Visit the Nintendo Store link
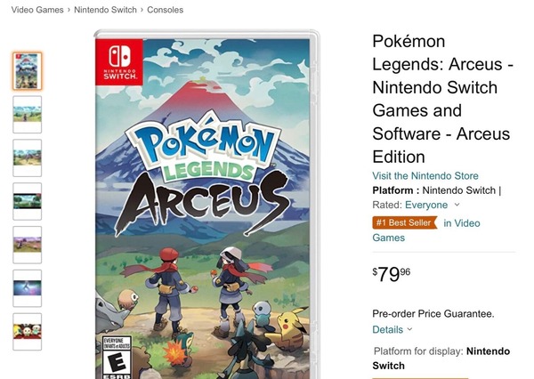Screen dimensions: 534x379 coord(425,175)
